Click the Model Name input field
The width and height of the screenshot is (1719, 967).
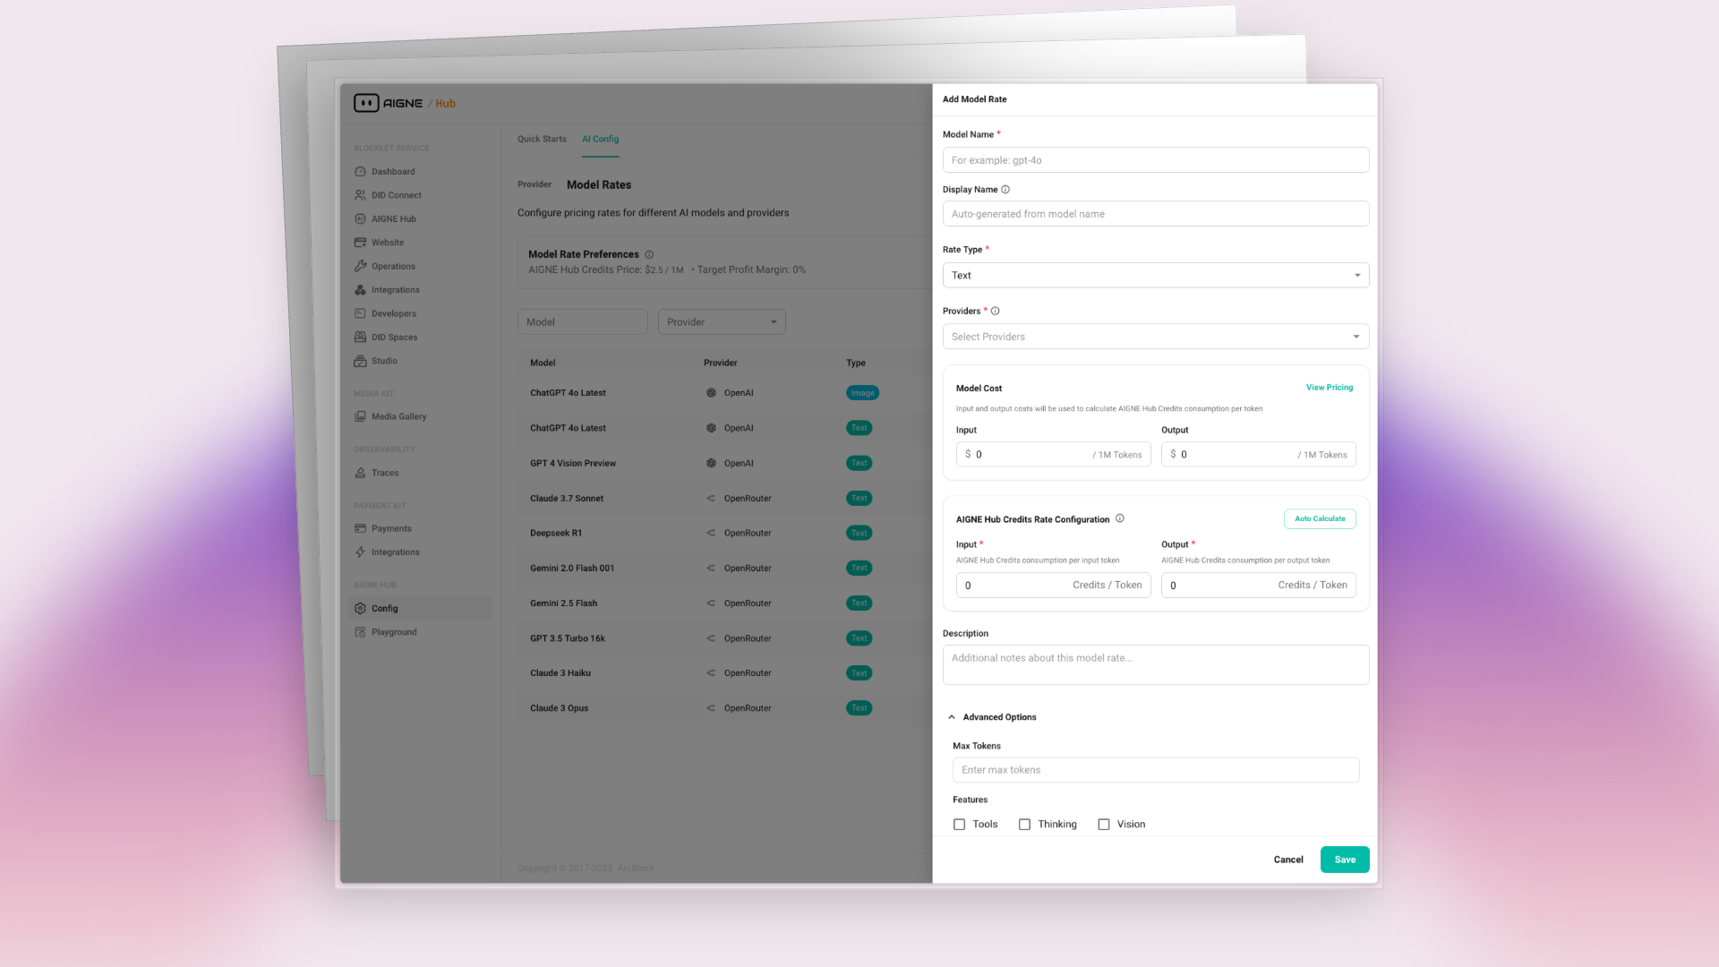(x=1155, y=159)
